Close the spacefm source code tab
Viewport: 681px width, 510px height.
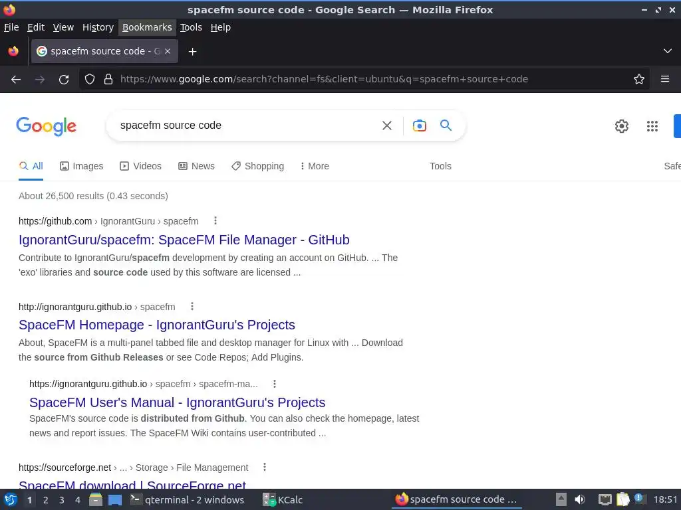point(168,51)
